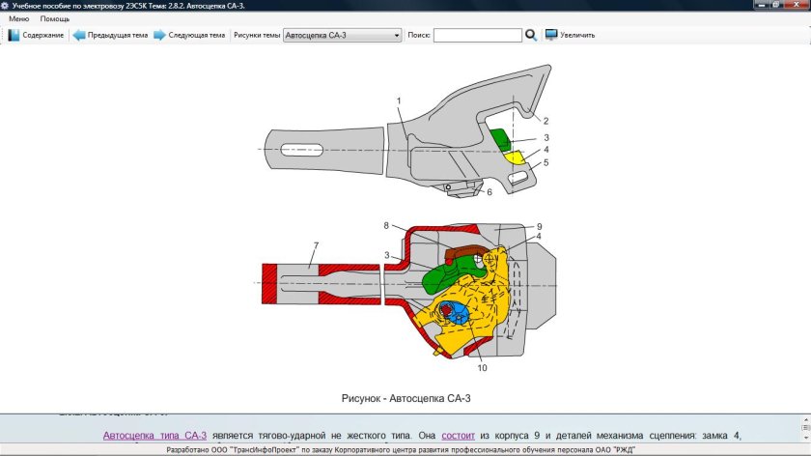Follow the 'Автосцепка типа СА-3' link
Viewport: 811px width, 456px height.
click(x=154, y=436)
